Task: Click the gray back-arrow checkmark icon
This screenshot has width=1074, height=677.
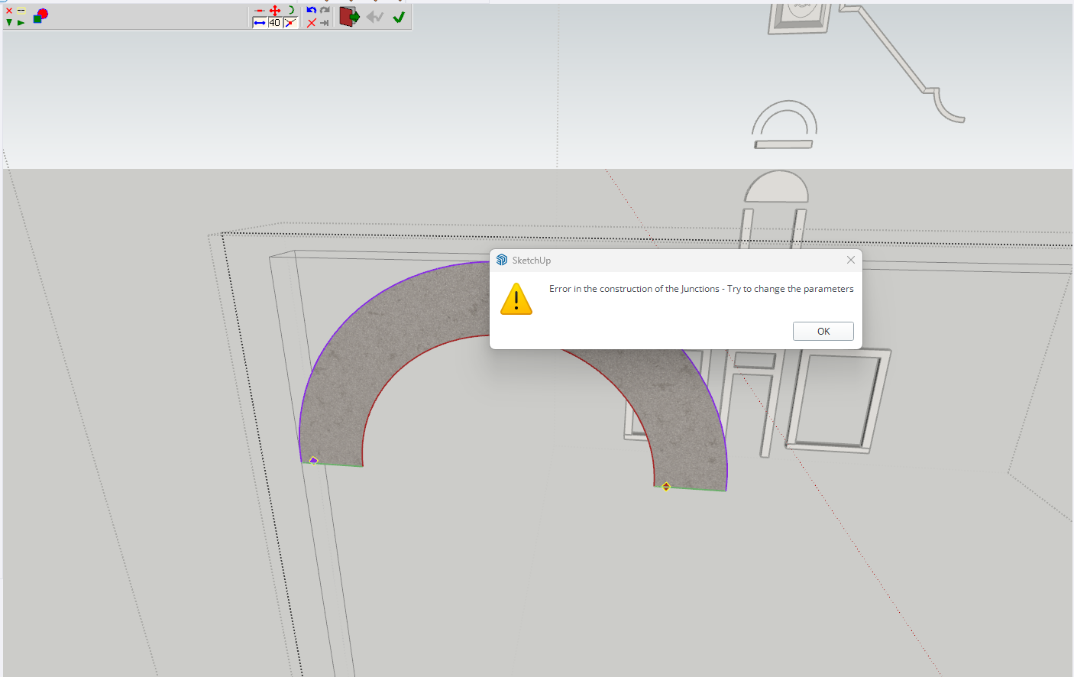Action: pyautogui.click(x=374, y=17)
